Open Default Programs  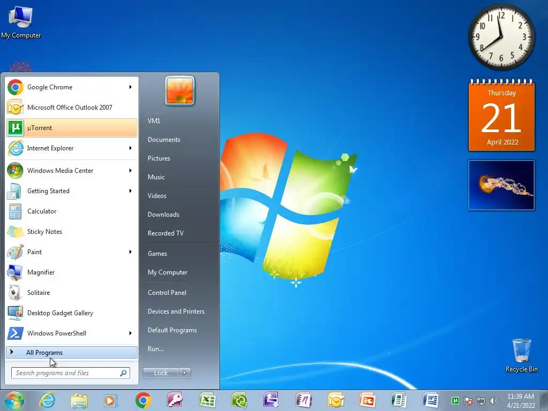pos(172,330)
